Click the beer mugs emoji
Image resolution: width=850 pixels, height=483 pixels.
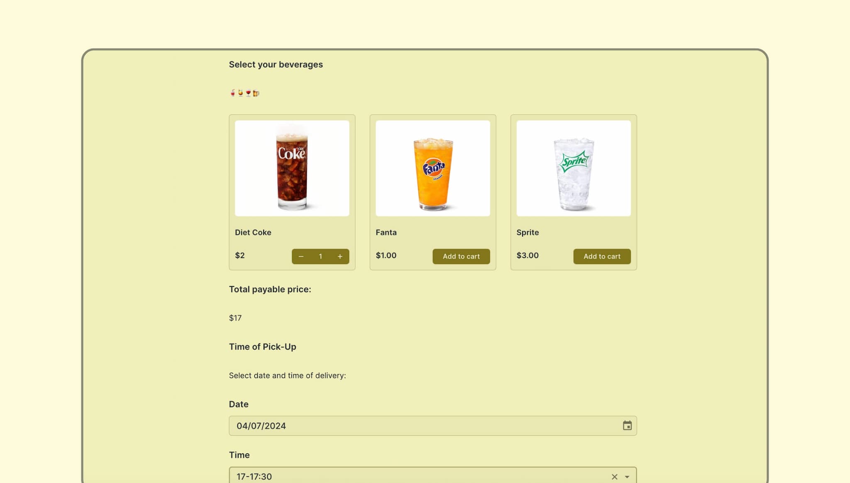[256, 93]
